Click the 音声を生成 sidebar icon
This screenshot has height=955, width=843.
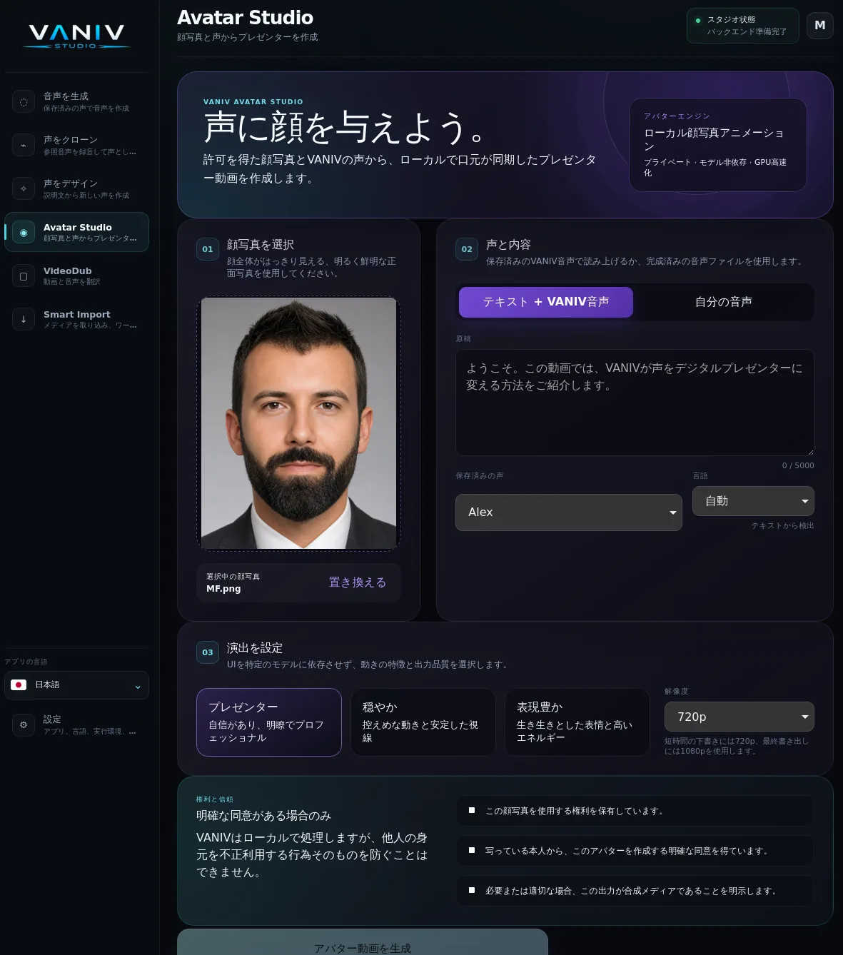(24, 101)
